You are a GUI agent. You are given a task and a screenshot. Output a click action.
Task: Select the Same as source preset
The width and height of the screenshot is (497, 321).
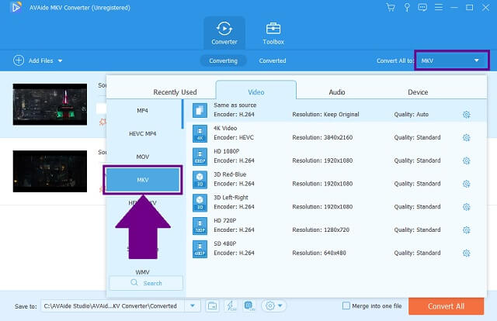click(336, 110)
